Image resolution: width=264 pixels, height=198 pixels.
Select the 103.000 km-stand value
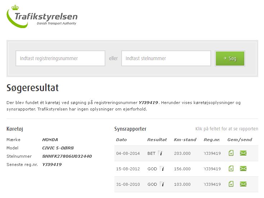[182, 184]
